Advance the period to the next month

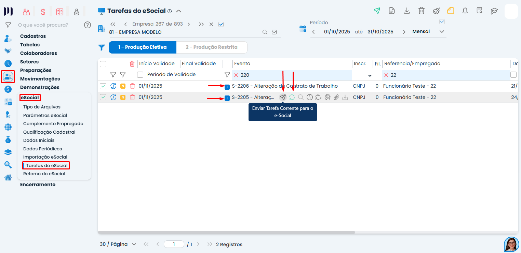click(x=404, y=32)
